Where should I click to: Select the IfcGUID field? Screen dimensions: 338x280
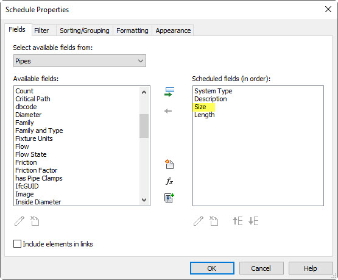click(27, 186)
